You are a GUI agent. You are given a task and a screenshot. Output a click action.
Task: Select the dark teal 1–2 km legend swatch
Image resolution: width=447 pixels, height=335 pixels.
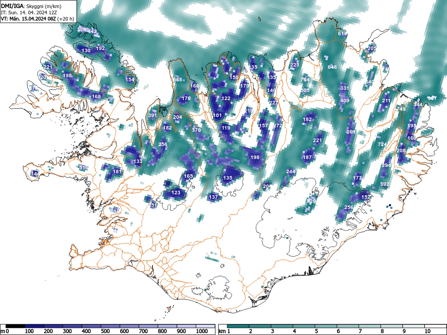tap(238, 326)
